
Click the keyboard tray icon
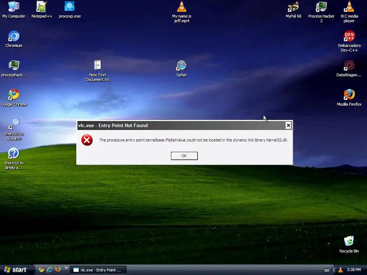(327, 270)
